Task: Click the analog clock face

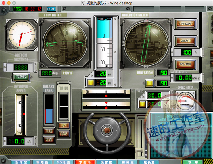Action: pos(22,34)
